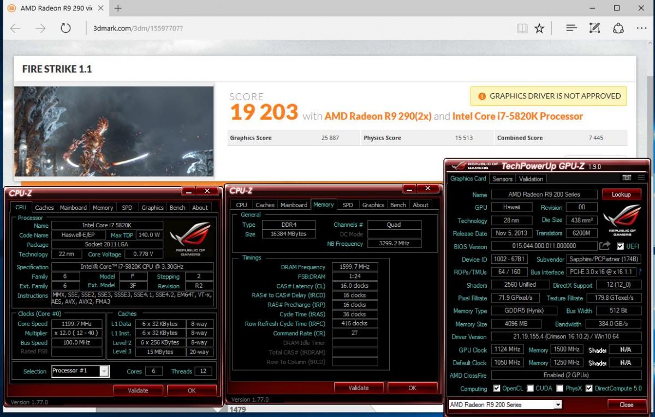Viewport: 655px width, 417px height.
Task: Click Graphics Score value 25 887
Action: tap(330, 138)
